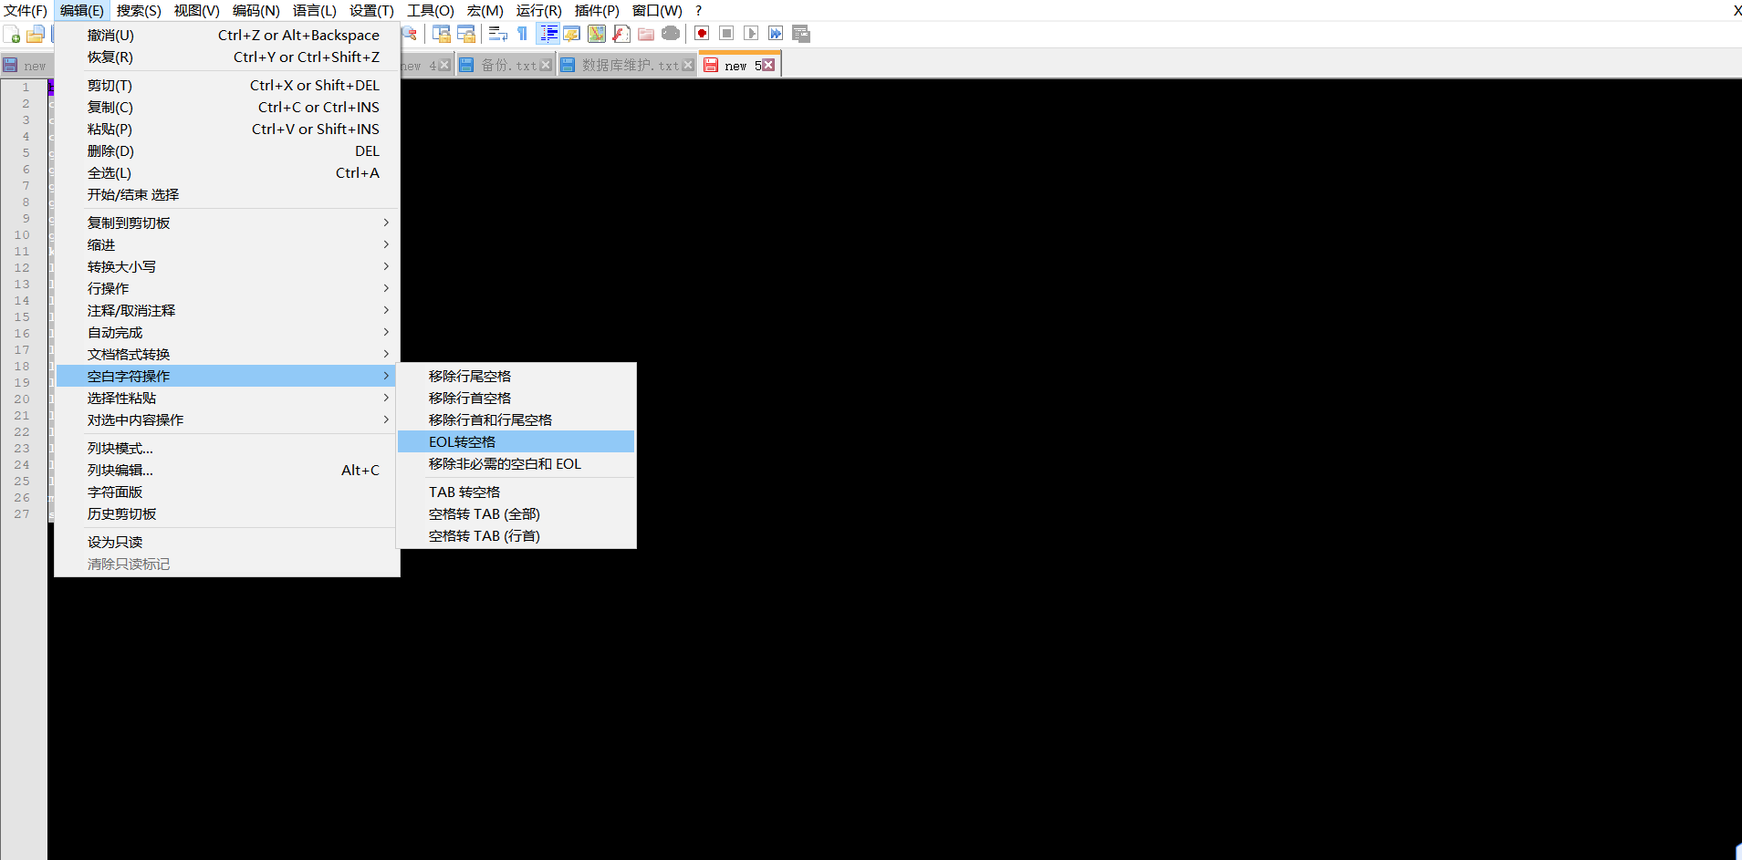Click line number 27 in the margin
The height and width of the screenshot is (860, 1742).
[22, 514]
